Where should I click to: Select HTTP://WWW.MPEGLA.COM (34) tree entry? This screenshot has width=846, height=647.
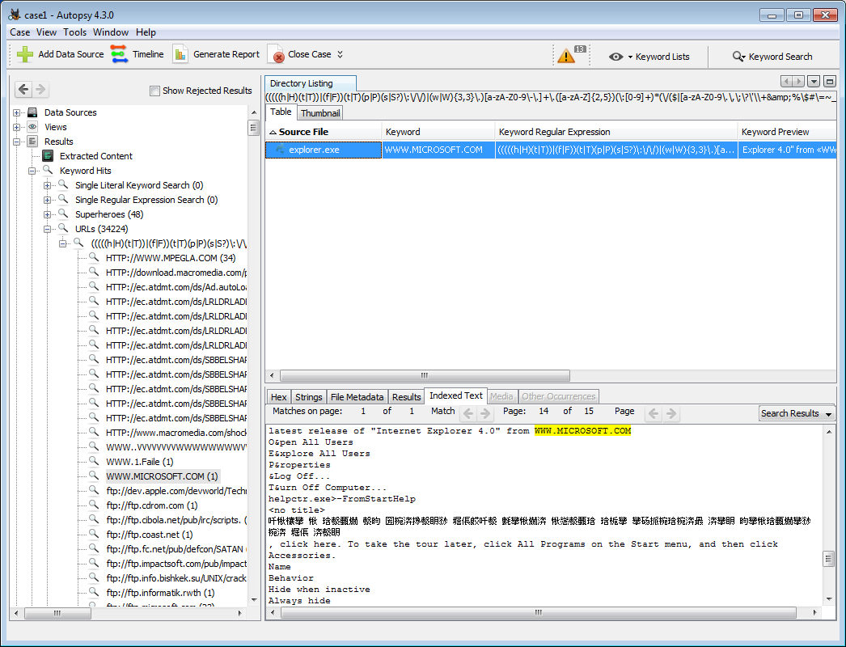coord(170,258)
